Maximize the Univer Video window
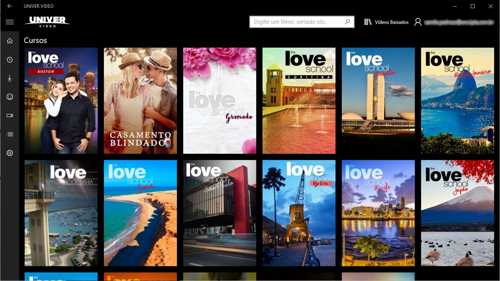500x281 pixels. tap(473, 6)
